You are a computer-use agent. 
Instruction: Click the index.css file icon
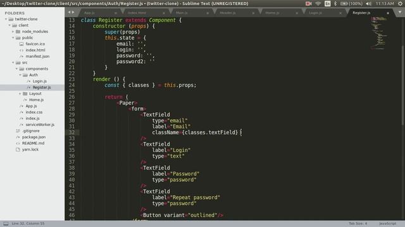pos(22,112)
